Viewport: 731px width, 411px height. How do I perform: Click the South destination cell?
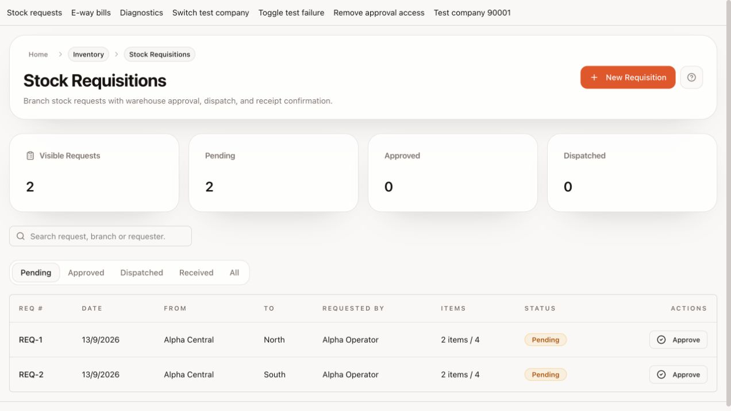click(x=275, y=374)
